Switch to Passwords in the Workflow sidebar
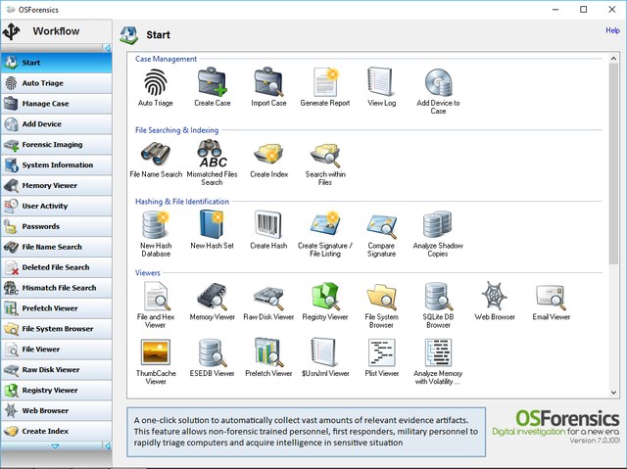The image size is (627, 469). coord(56,226)
